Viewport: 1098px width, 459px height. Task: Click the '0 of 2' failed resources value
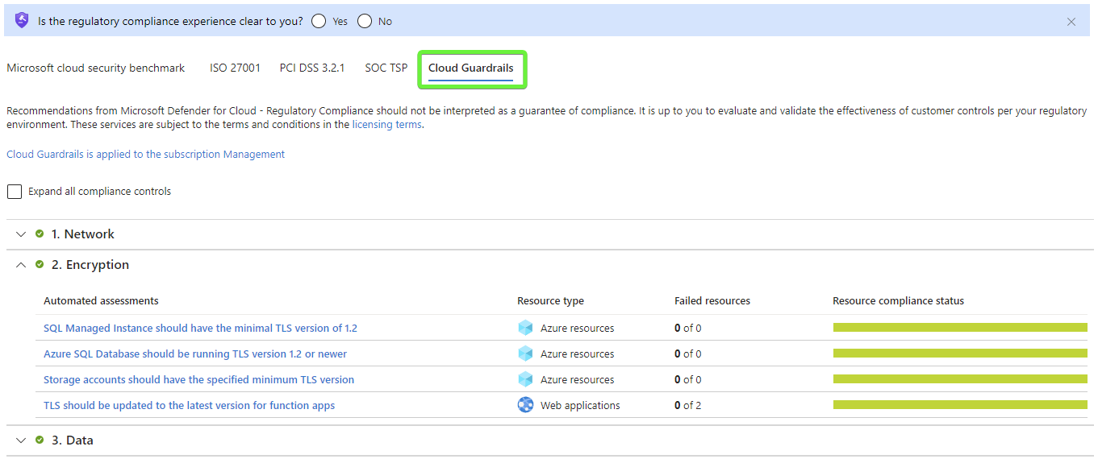click(688, 405)
